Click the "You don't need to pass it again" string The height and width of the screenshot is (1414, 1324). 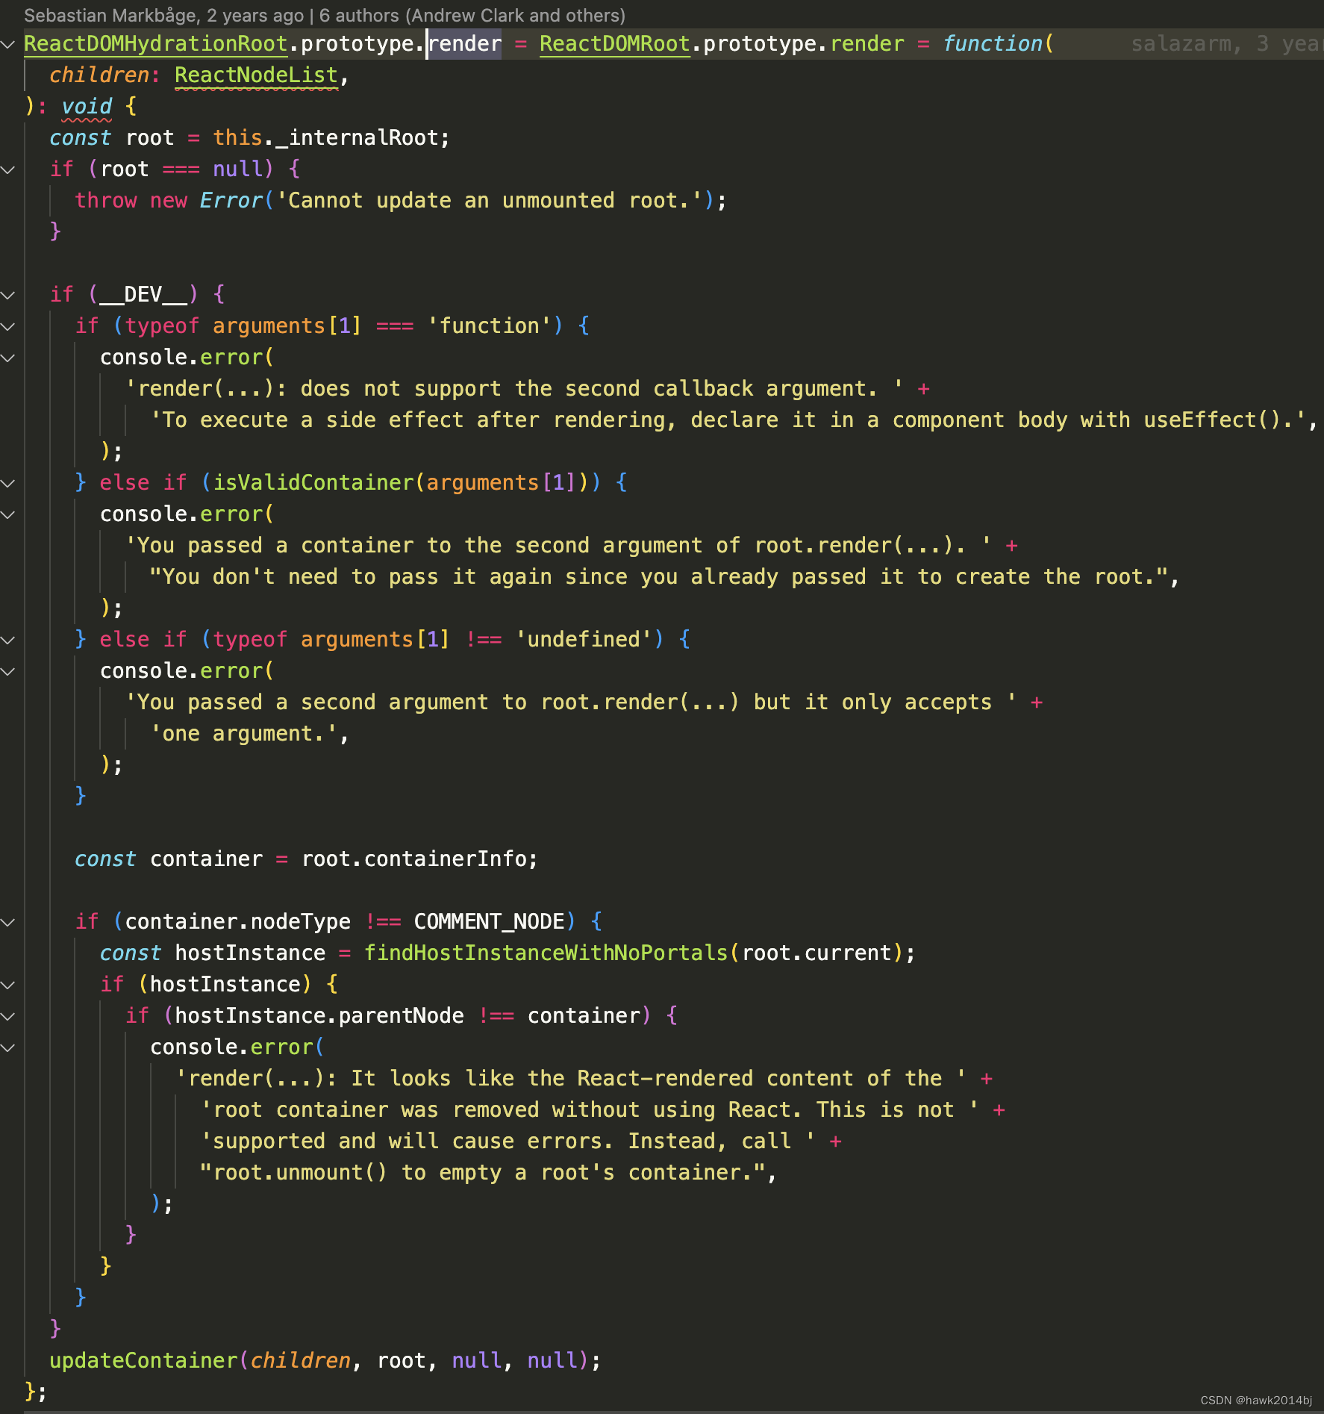pos(659,577)
